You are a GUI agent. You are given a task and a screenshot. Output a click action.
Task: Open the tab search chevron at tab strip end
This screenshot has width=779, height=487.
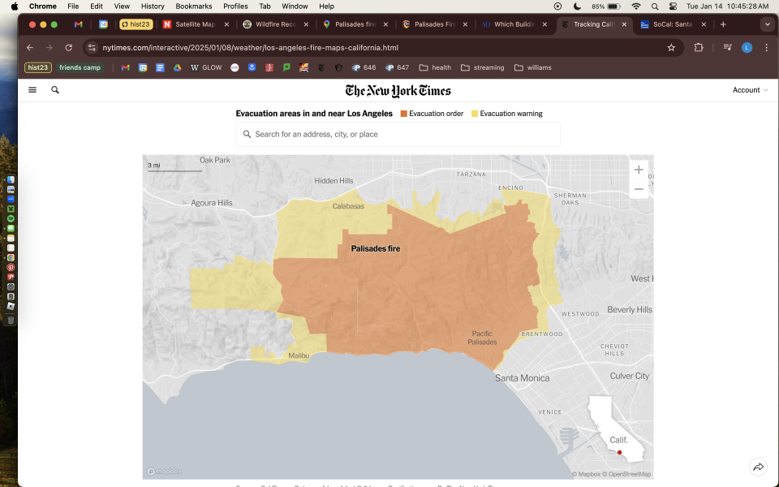767,24
